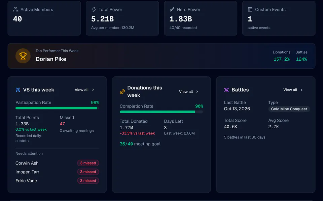
Task: Click the Oct 13, 2026 battle date
Action: pos(237,109)
